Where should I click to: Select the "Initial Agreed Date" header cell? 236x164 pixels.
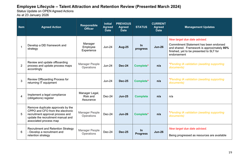108,27
